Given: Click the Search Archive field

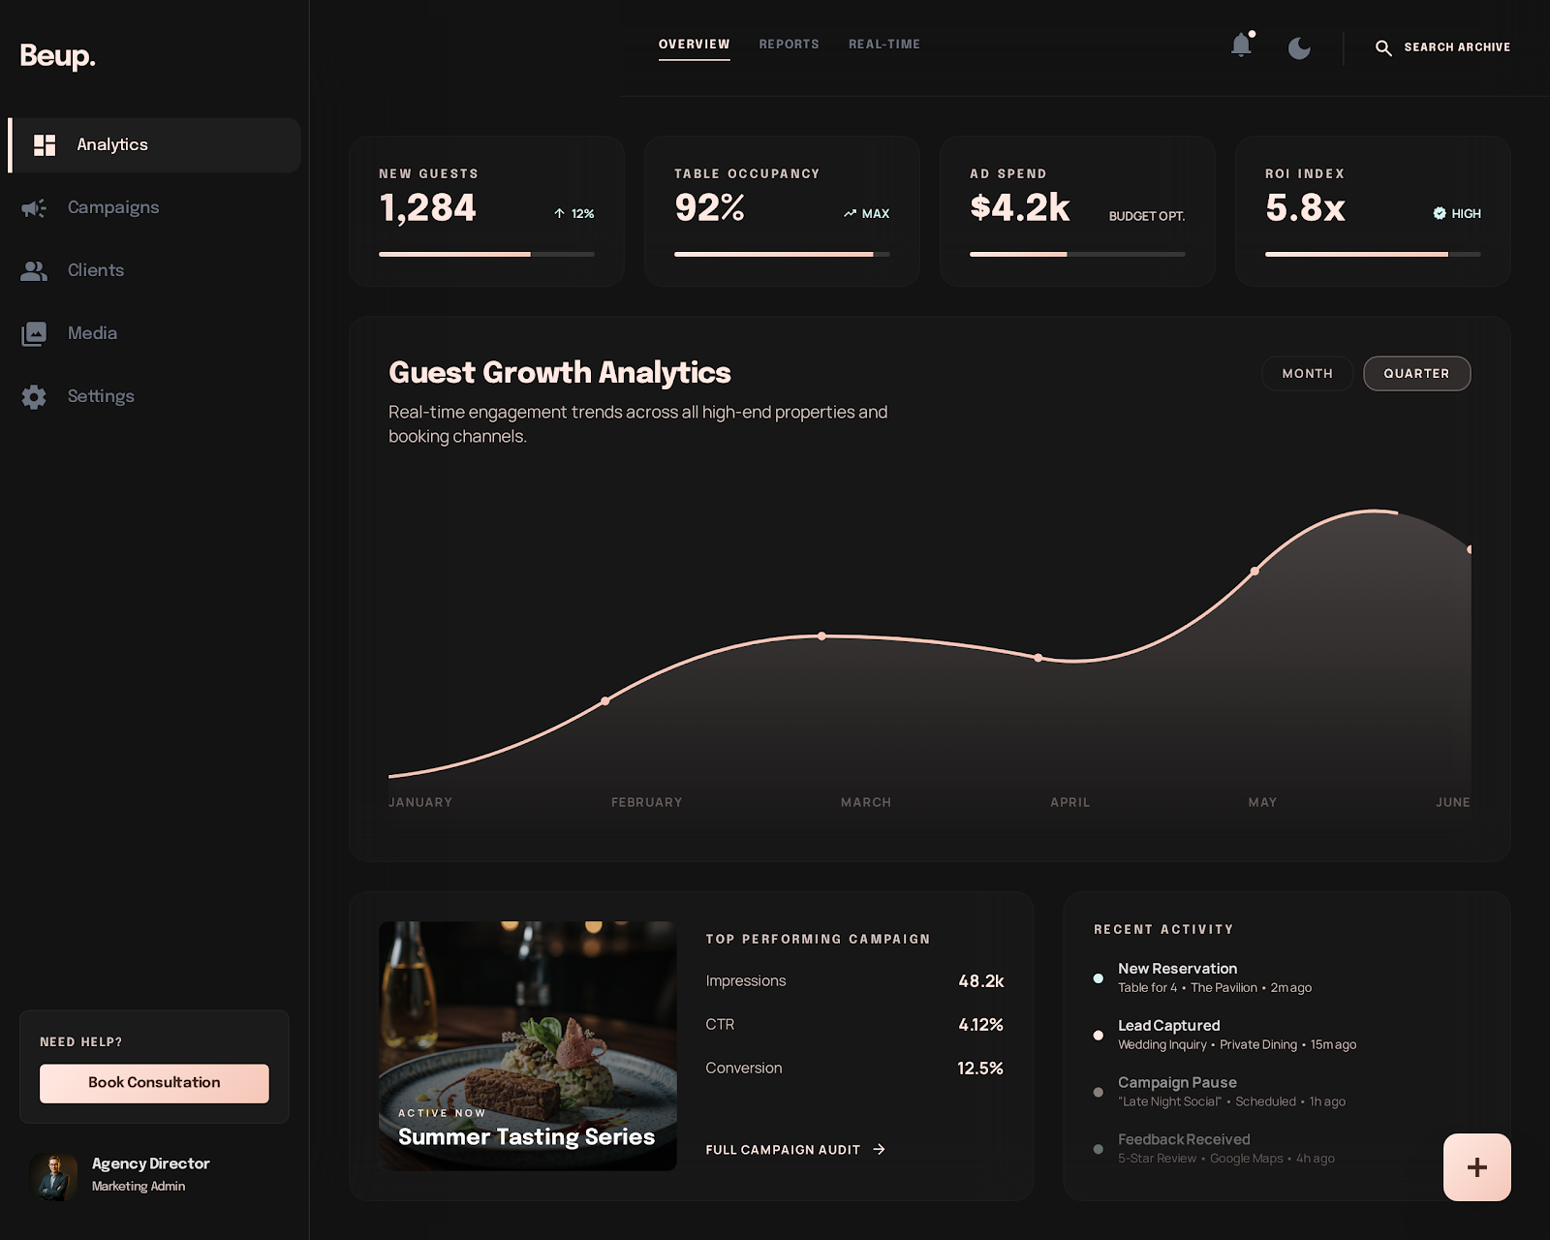Looking at the screenshot, I should point(1456,47).
